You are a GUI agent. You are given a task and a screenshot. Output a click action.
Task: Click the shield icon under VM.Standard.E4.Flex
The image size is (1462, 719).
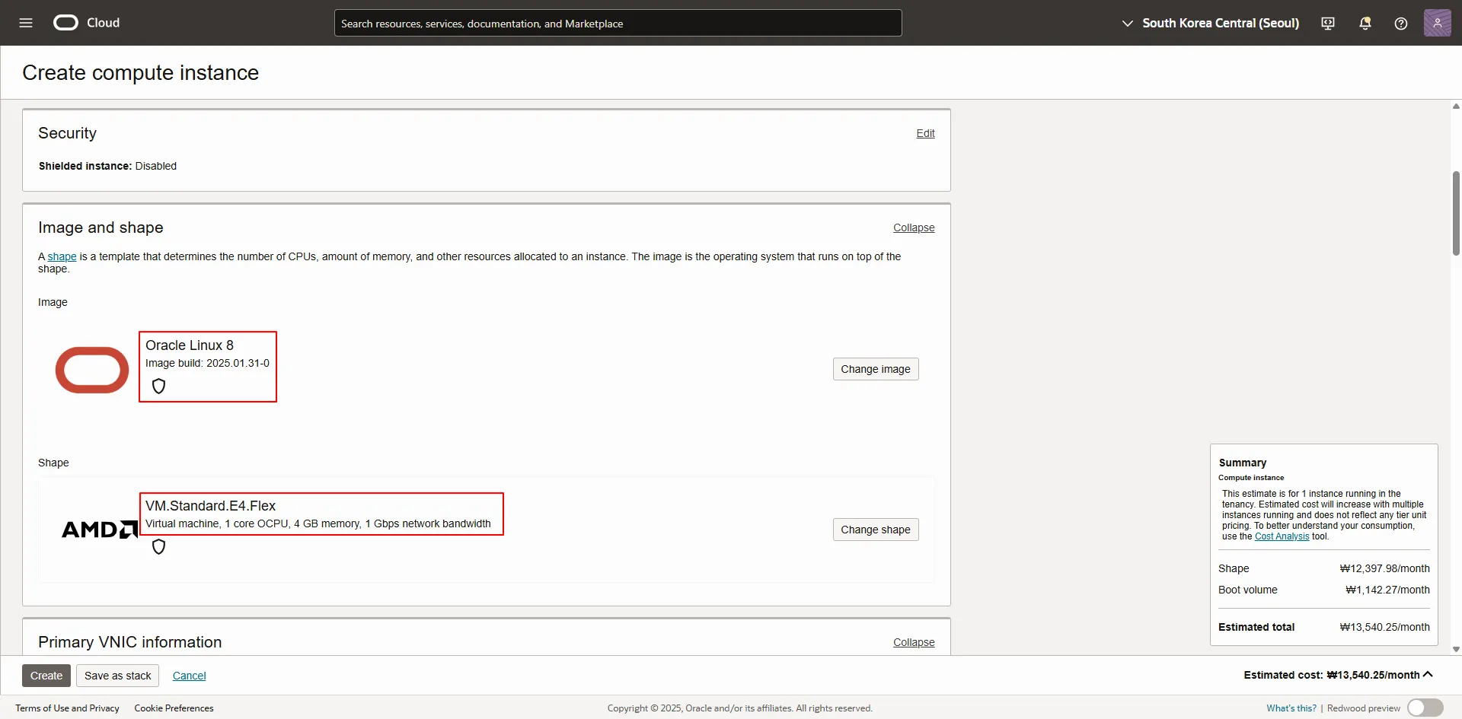click(158, 546)
